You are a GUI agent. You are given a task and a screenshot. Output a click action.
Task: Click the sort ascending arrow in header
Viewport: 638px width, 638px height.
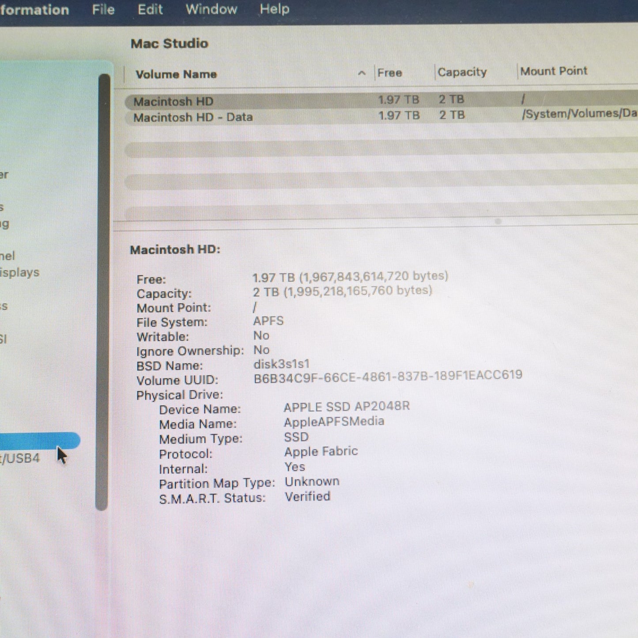coord(362,73)
